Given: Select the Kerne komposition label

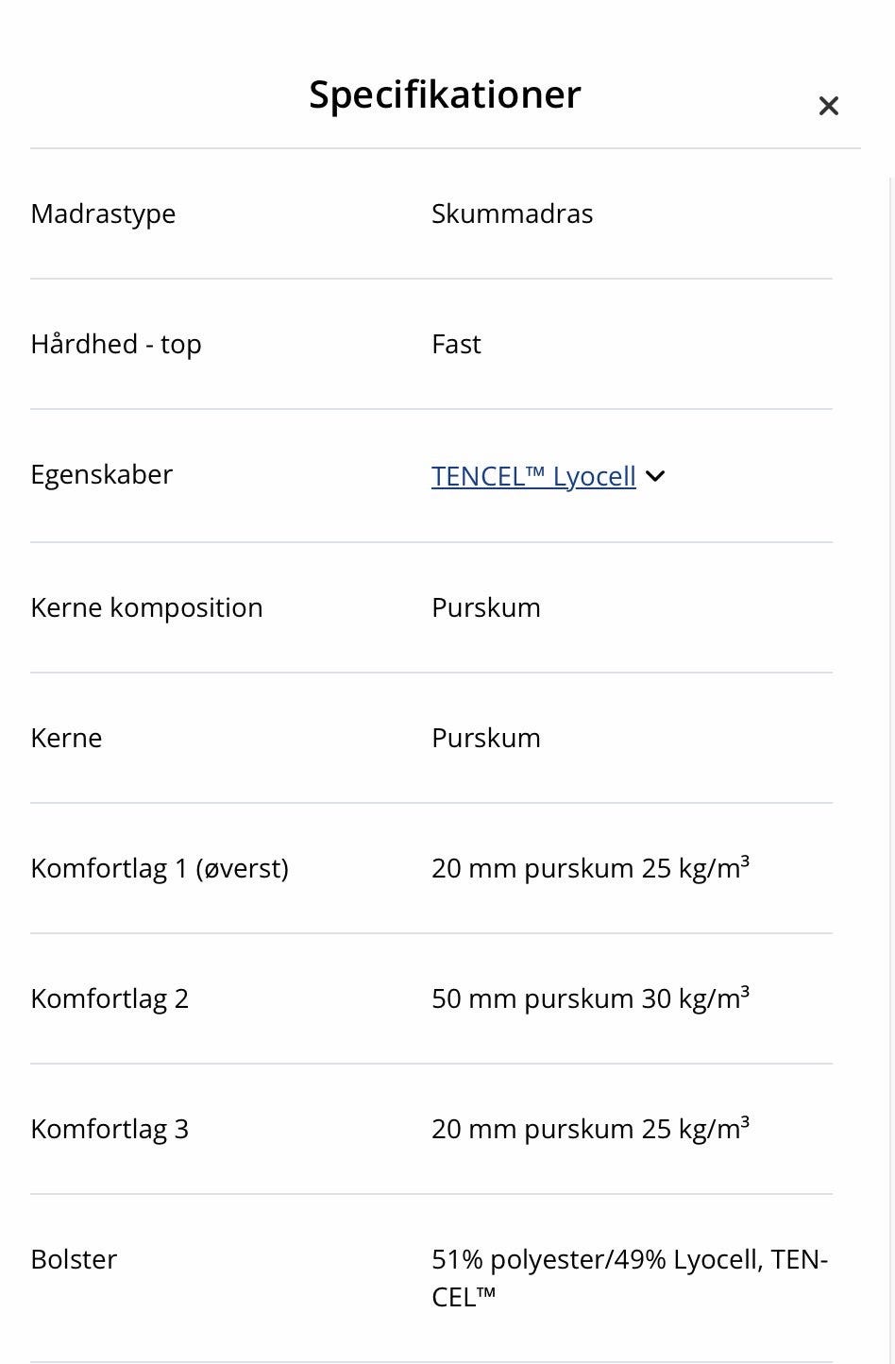Looking at the screenshot, I should (146, 607).
